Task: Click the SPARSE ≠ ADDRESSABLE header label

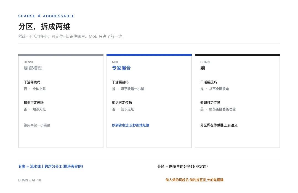Action: tap(46, 16)
